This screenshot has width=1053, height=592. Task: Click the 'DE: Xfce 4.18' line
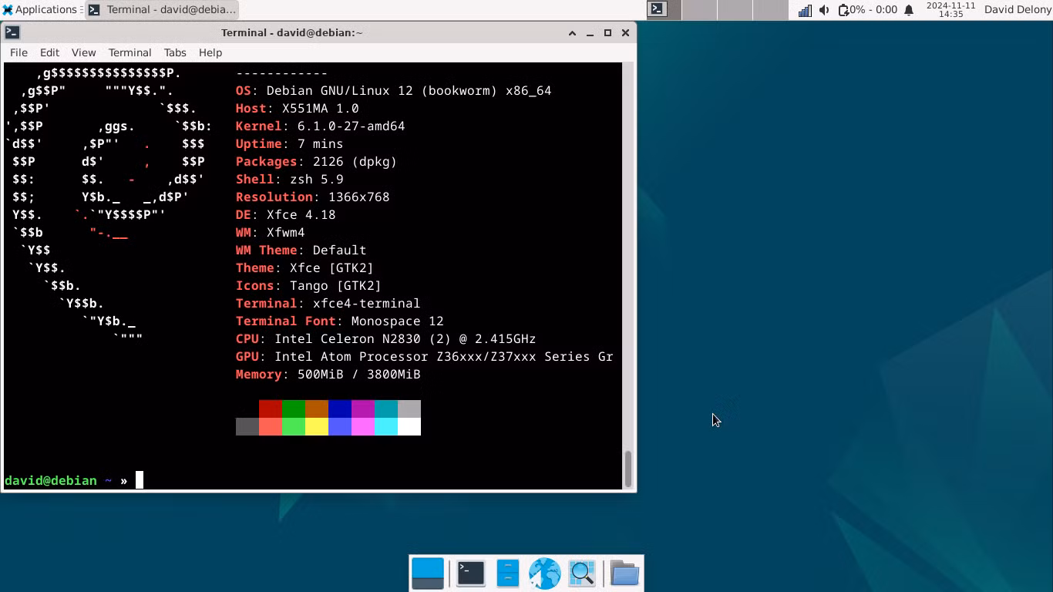(x=286, y=214)
